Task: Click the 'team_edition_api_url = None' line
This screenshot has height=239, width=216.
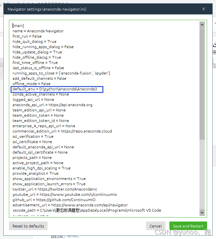Action: tap(39, 110)
